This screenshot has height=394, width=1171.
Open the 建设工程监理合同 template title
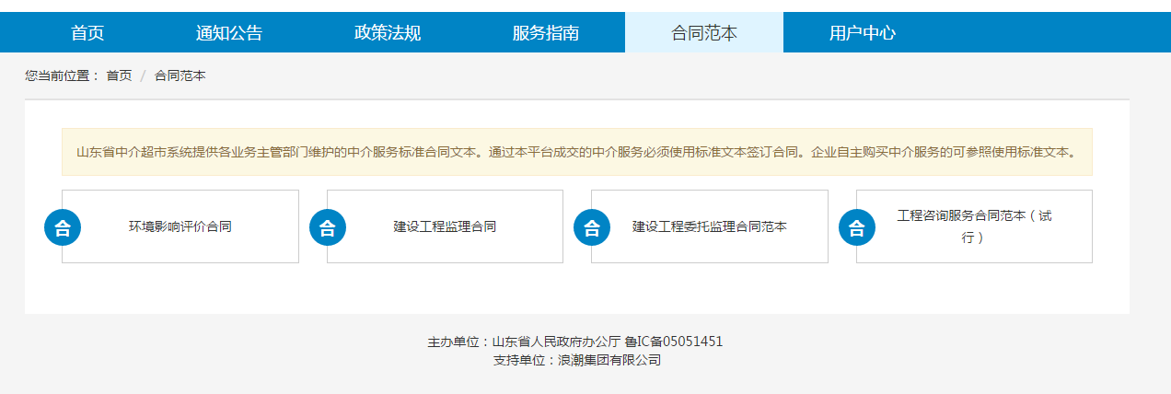point(445,226)
